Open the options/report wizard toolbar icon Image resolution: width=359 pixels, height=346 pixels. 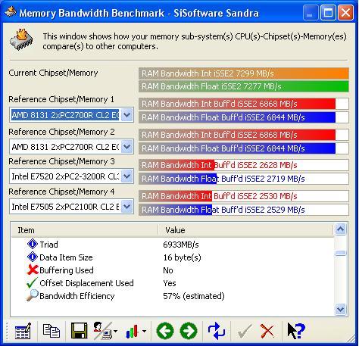(x=23, y=331)
